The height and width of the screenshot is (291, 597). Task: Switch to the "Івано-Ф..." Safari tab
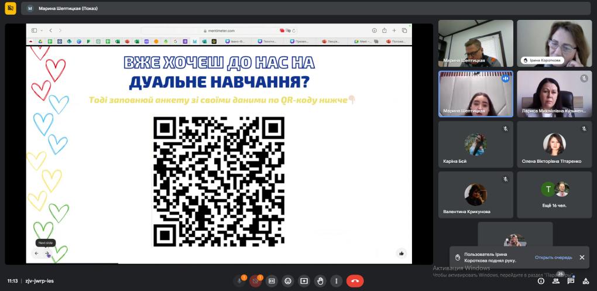(x=236, y=41)
